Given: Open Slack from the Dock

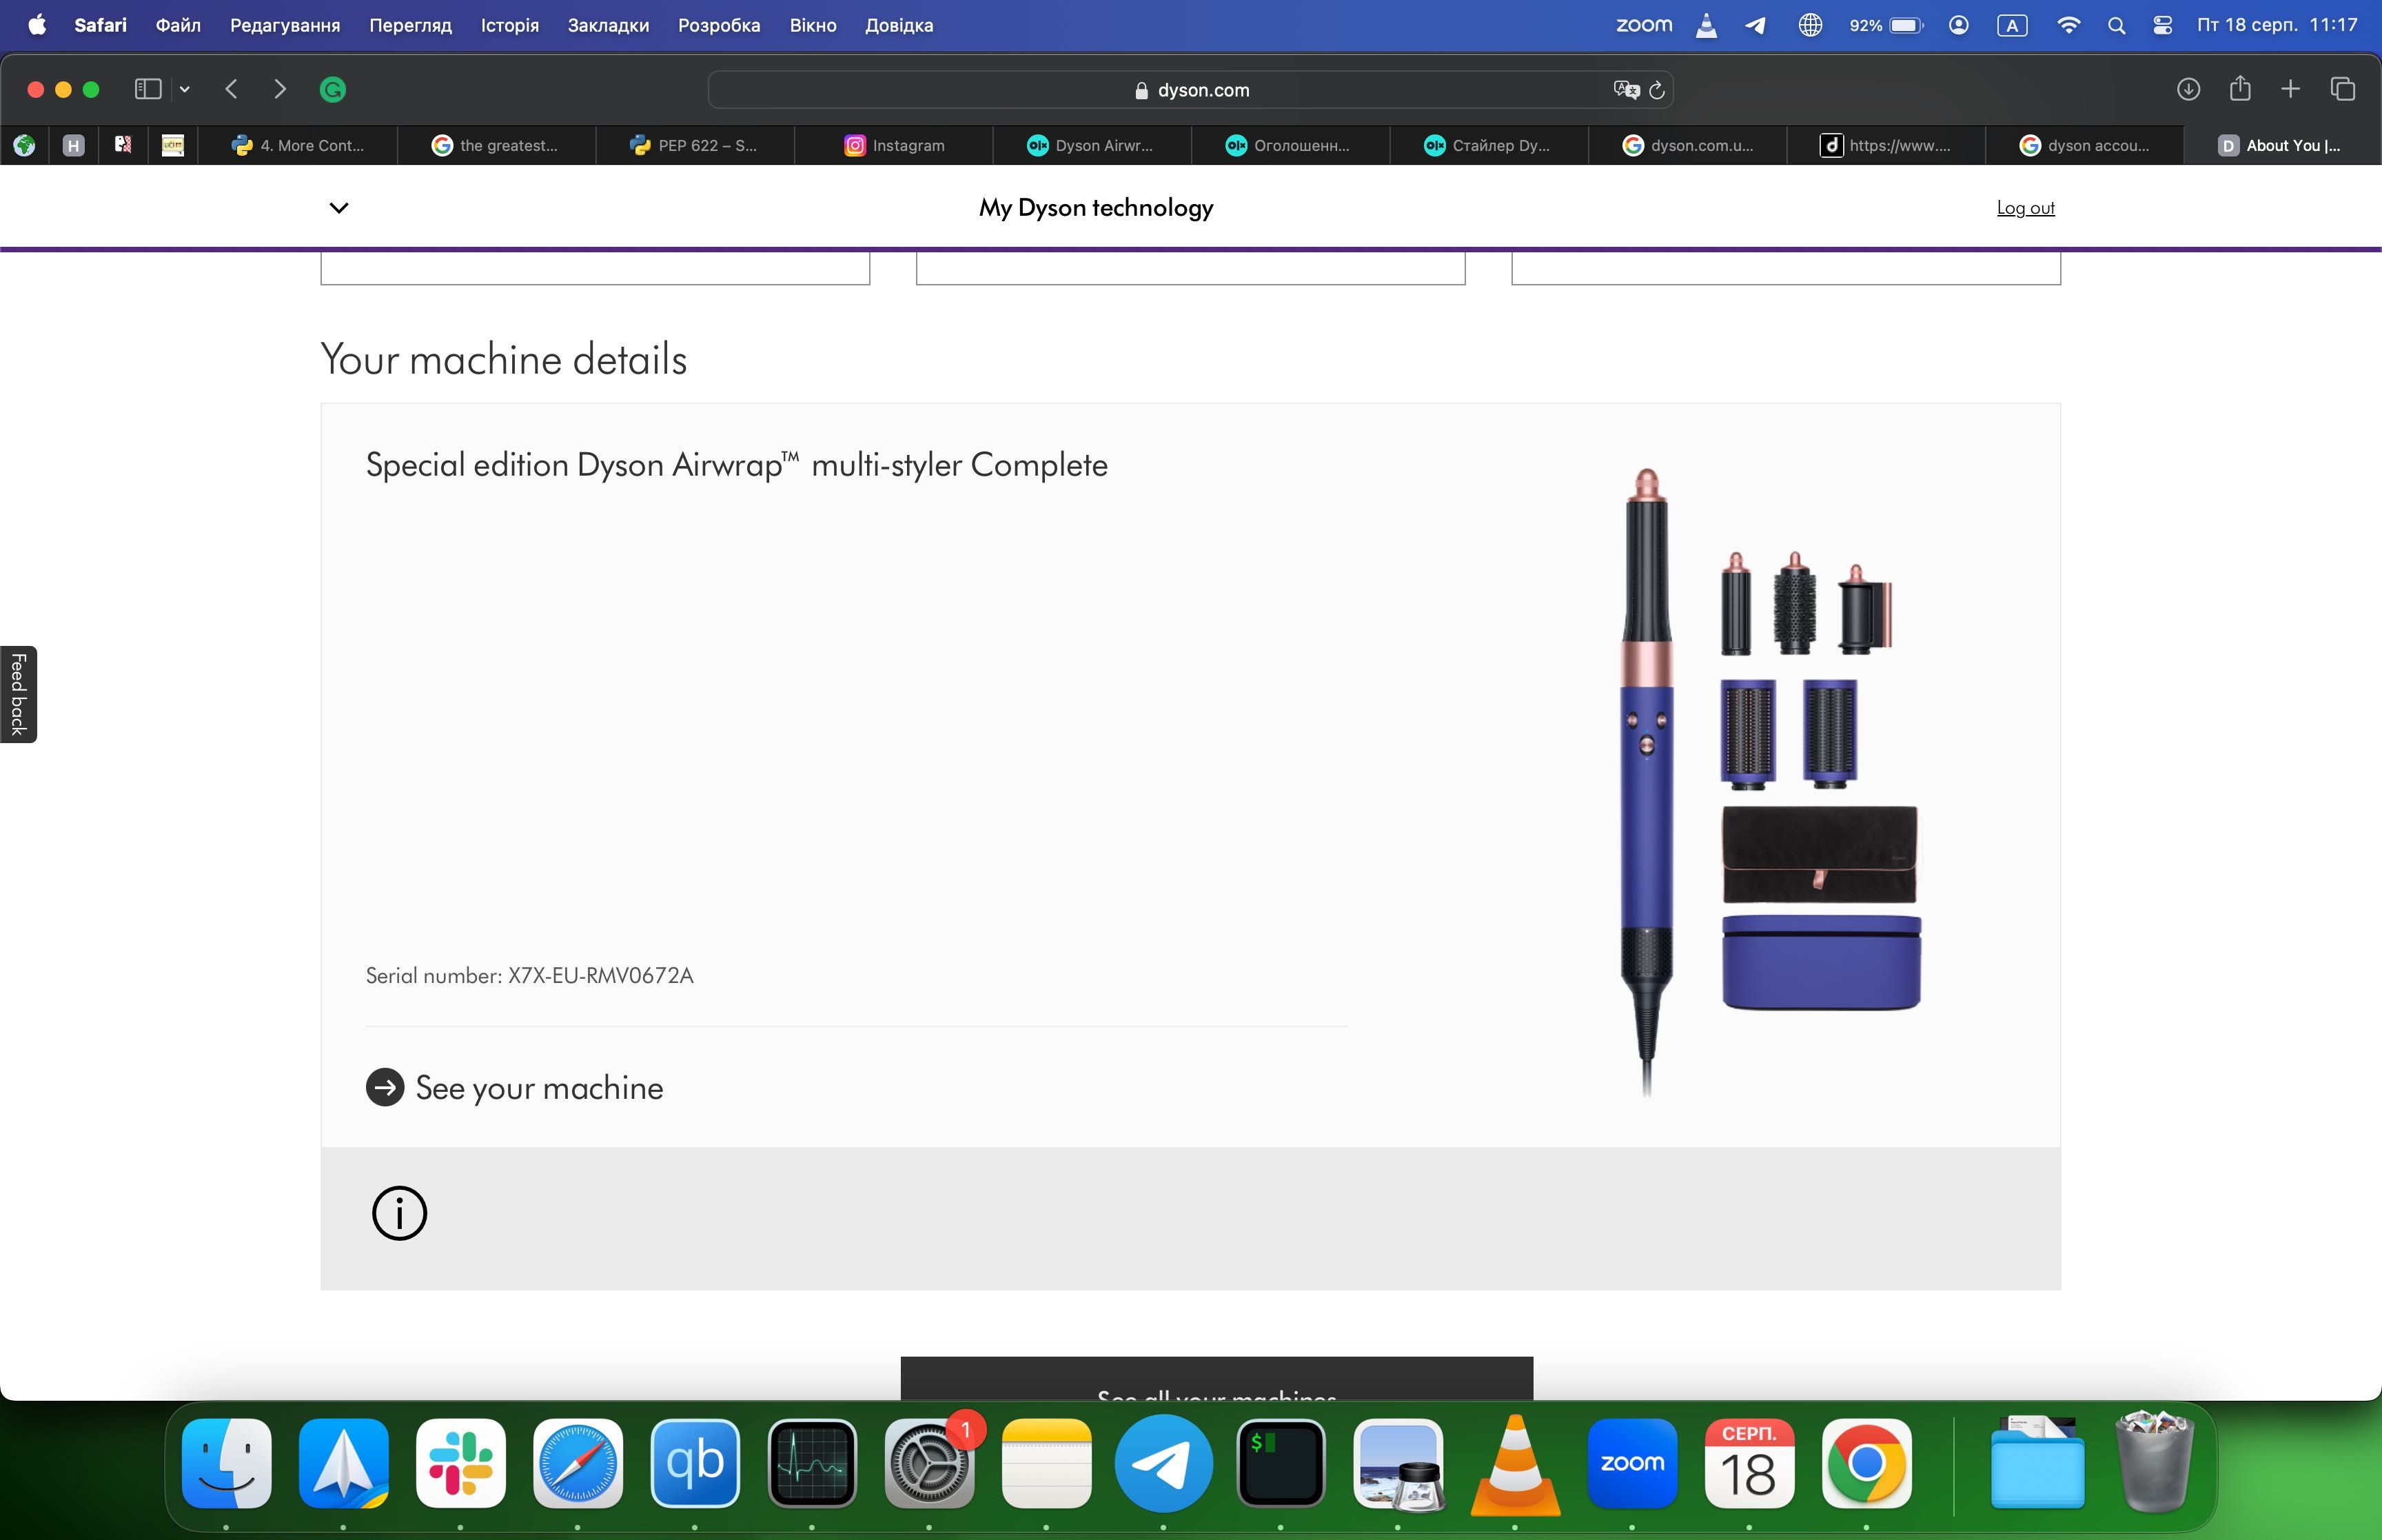Looking at the screenshot, I should tap(461, 1463).
